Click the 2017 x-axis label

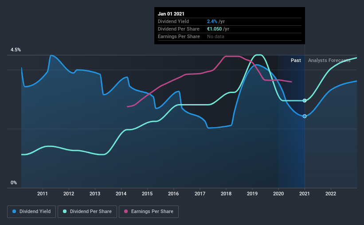coord(200,194)
